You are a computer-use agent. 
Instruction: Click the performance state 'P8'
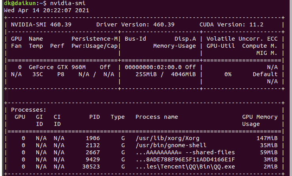(61, 74)
